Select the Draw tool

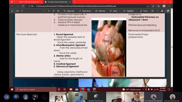pos(113,11)
